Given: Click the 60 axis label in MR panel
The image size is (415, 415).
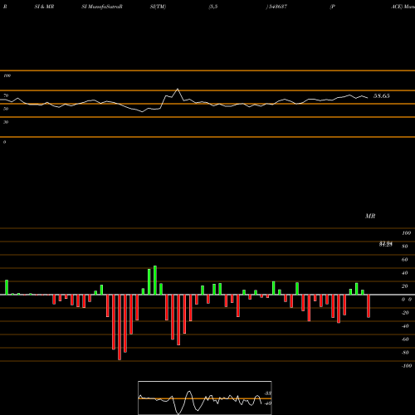Looking at the screenshot, I should point(405,260).
